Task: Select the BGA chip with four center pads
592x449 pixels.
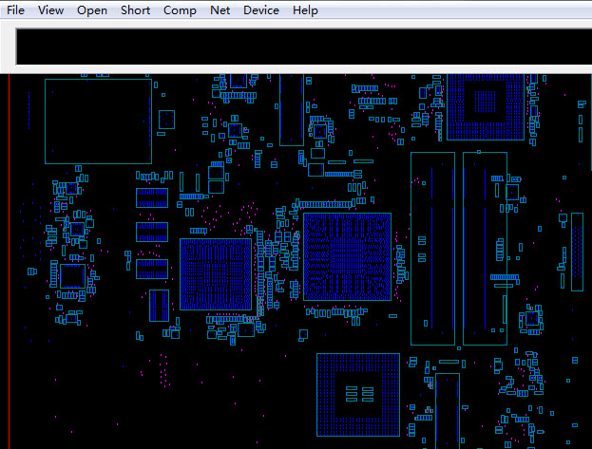Action: tap(358, 395)
